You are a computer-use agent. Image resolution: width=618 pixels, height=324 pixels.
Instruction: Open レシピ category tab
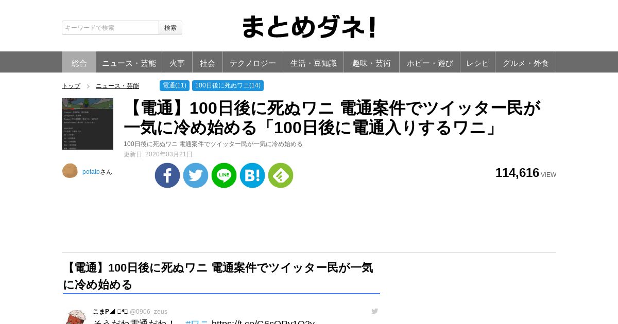click(x=478, y=62)
